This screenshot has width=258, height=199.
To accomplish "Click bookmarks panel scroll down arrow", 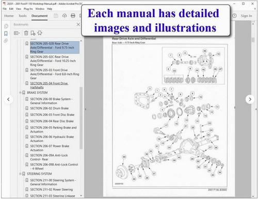I will [81, 196].
